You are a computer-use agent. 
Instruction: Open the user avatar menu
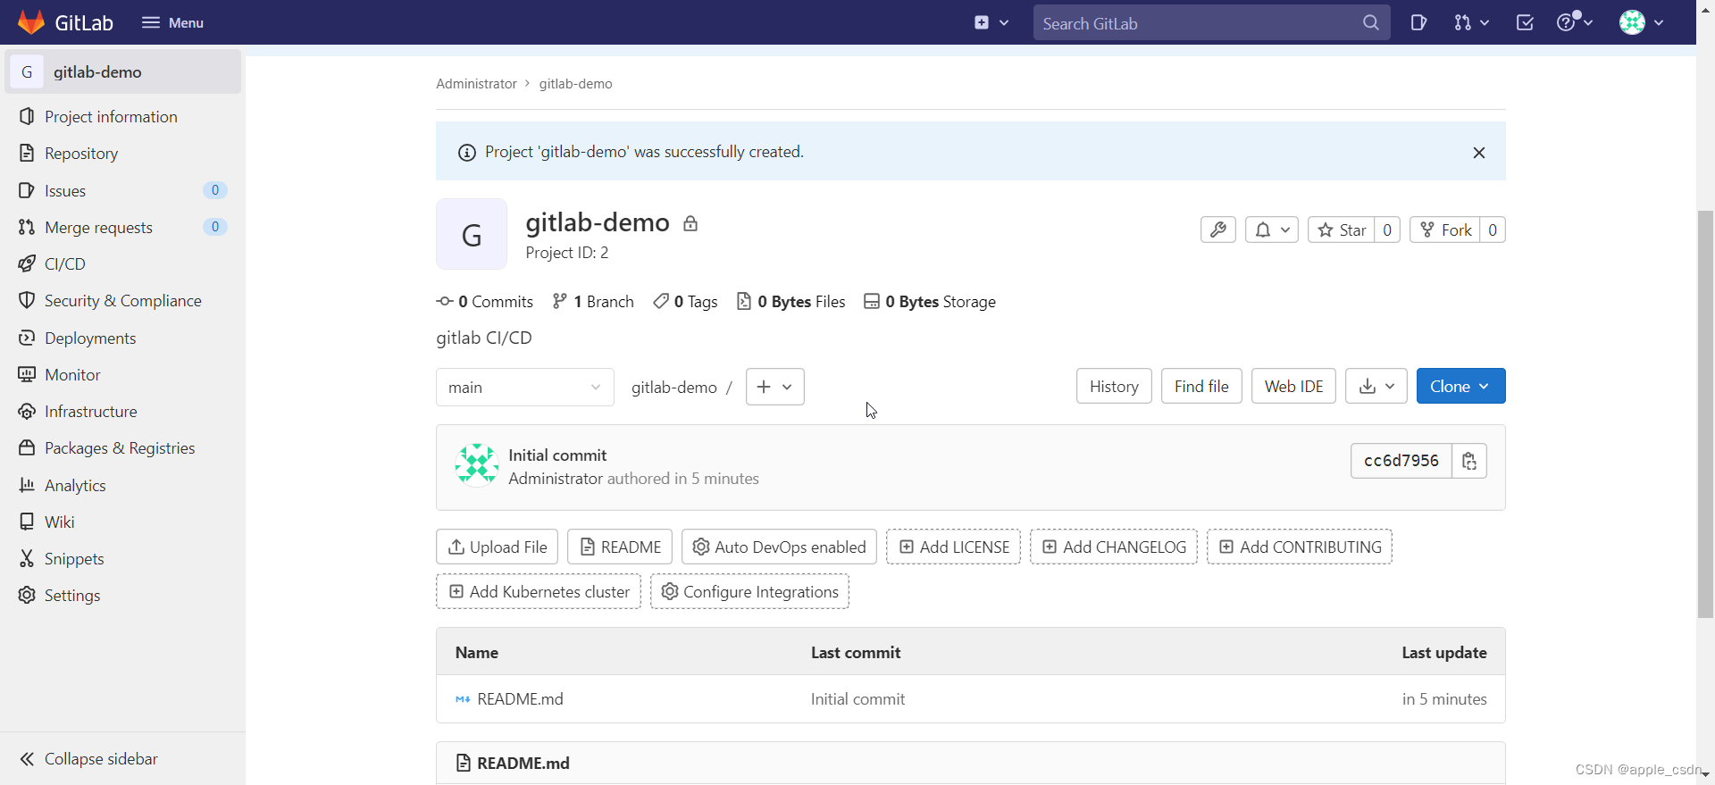pos(1642,22)
